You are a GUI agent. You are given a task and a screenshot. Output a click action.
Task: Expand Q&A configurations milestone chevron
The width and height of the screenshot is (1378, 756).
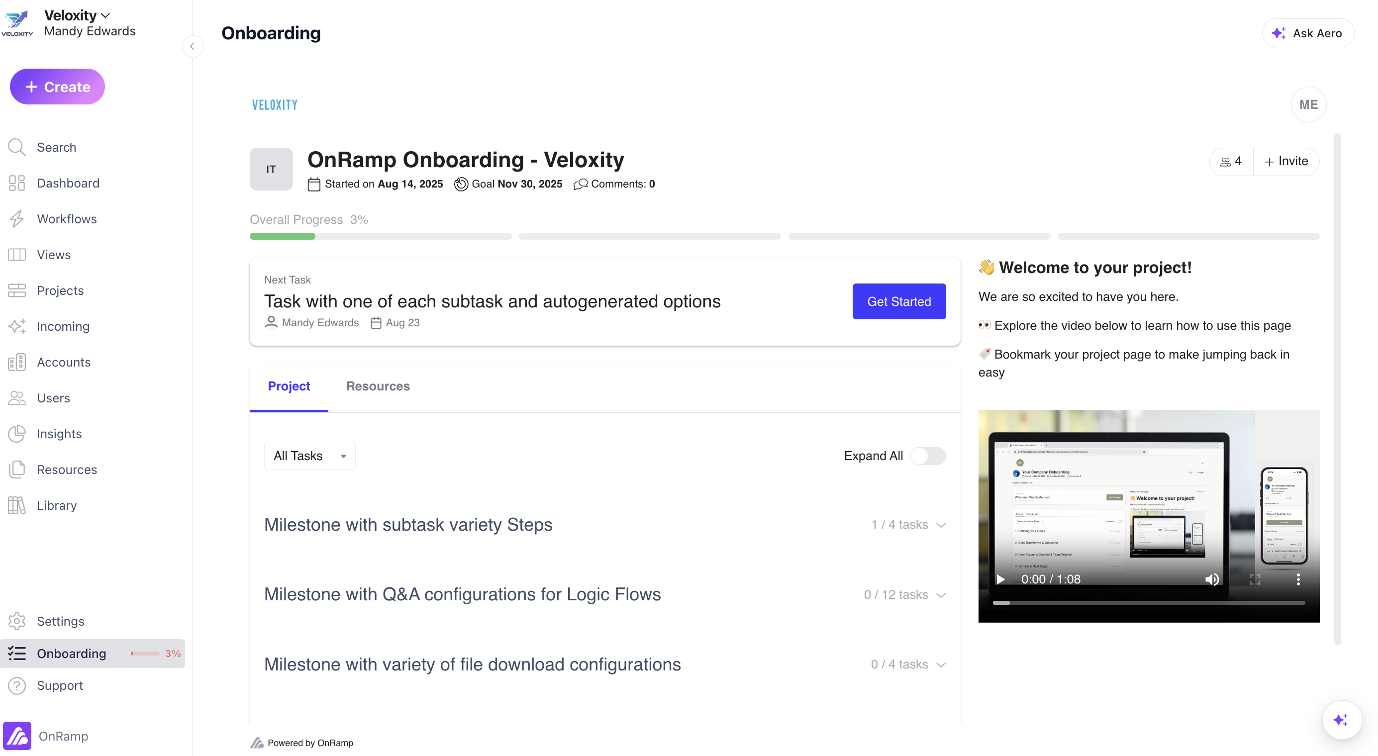pos(941,595)
